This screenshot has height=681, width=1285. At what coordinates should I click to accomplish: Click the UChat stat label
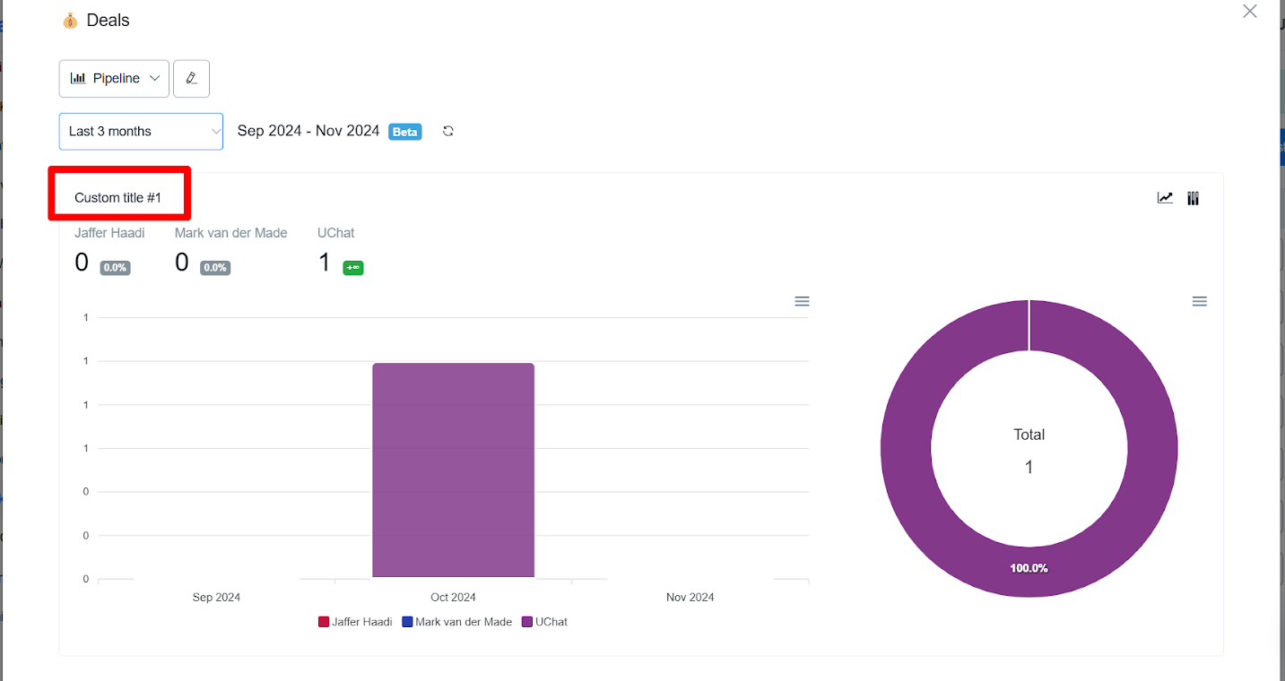[x=336, y=233]
